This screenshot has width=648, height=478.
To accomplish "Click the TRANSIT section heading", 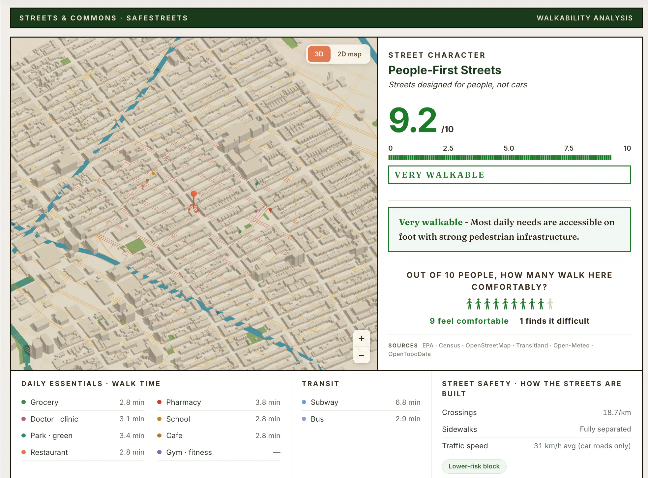I will click(320, 384).
